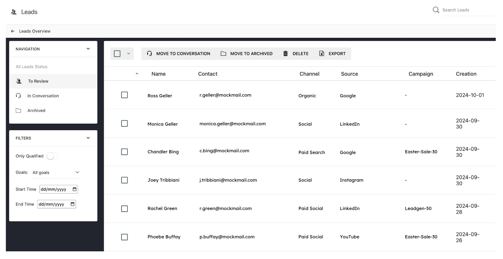Click the calendar icon in Start Time field
The image size is (503, 259).
click(x=74, y=189)
